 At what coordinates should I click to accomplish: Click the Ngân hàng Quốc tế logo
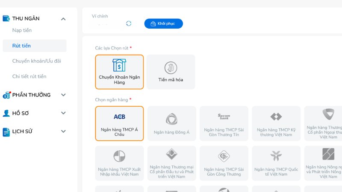coord(276,156)
